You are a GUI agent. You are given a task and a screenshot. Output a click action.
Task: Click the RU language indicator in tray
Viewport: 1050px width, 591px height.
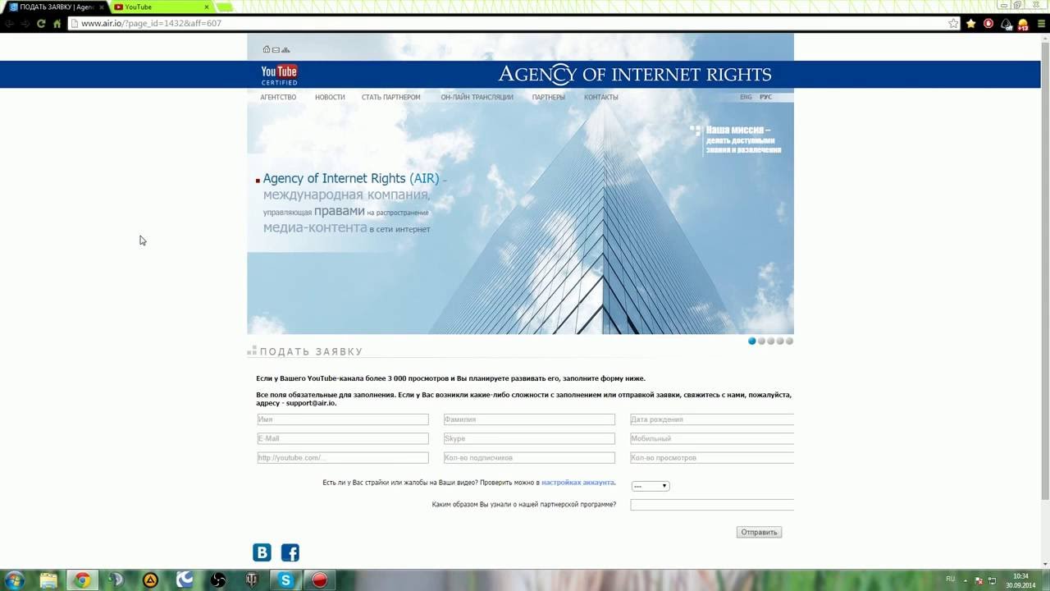(950, 580)
